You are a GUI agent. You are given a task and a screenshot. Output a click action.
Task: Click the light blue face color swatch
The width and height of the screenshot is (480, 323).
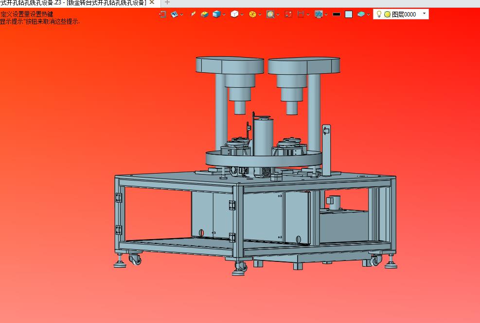[349, 15]
